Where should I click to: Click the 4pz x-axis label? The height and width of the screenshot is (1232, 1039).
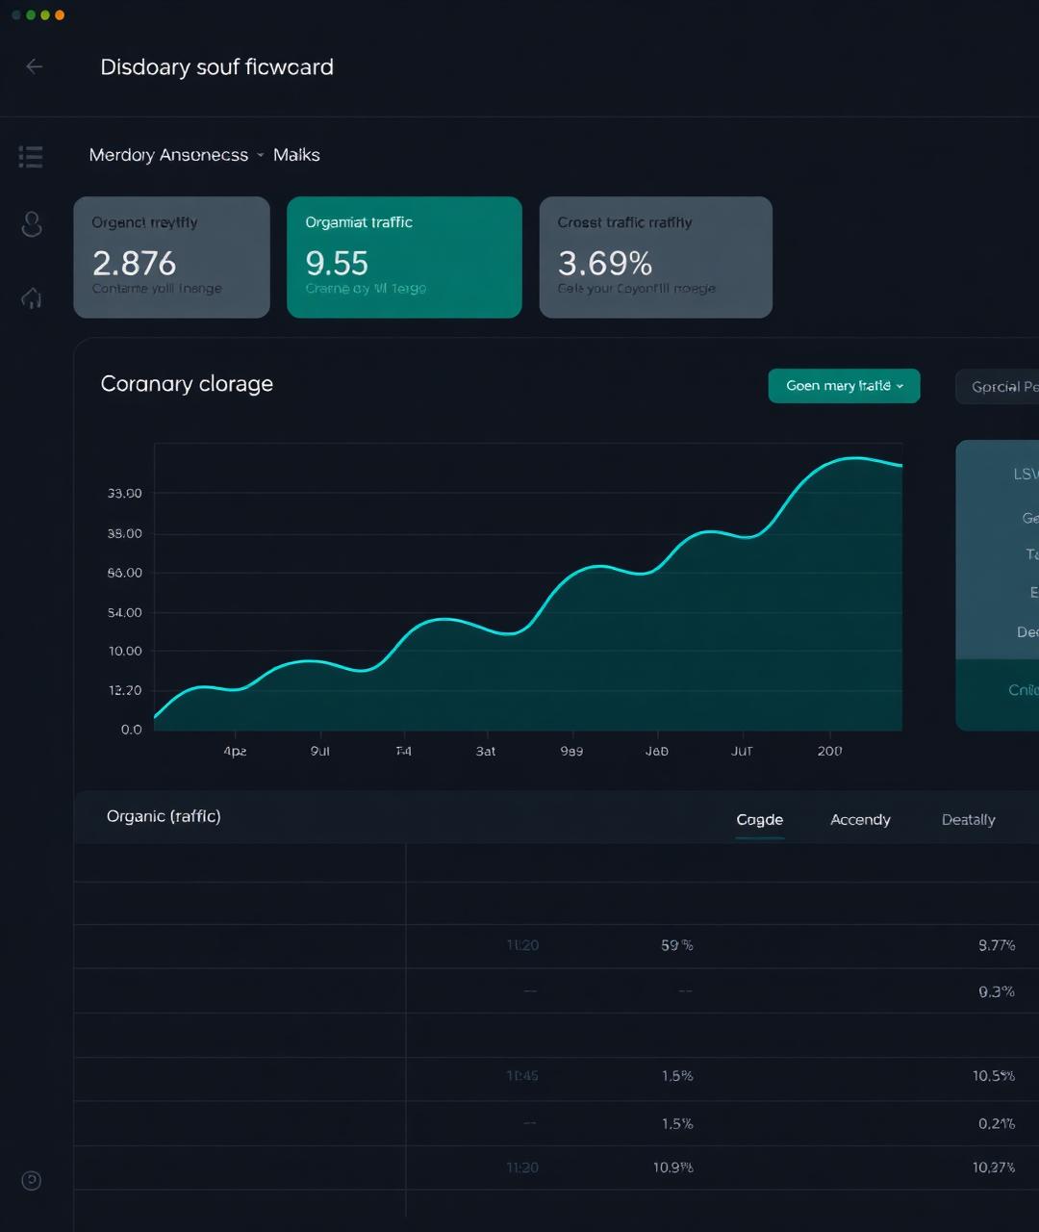point(235,752)
